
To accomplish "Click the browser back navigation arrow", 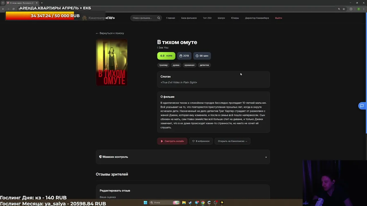I will coord(3,9).
